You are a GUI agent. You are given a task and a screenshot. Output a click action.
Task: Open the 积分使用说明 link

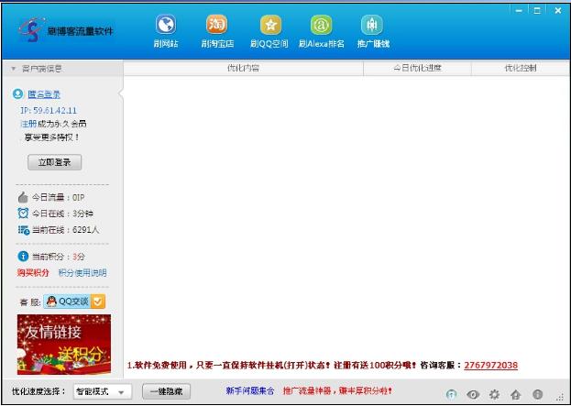pos(82,273)
